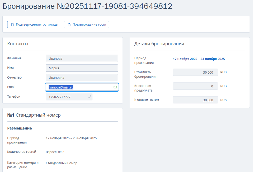
Task: Click the Категория номера и размещение label
Action: (23, 165)
